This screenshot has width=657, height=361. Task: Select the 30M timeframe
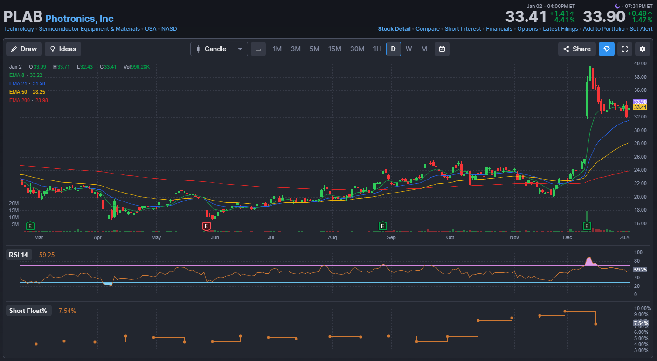pyautogui.click(x=357, y=49)
